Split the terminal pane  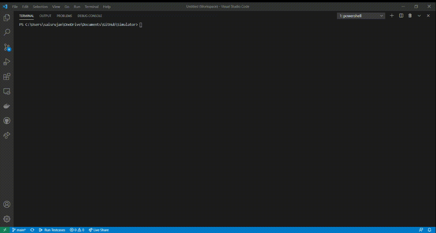[x=401, y=16]
